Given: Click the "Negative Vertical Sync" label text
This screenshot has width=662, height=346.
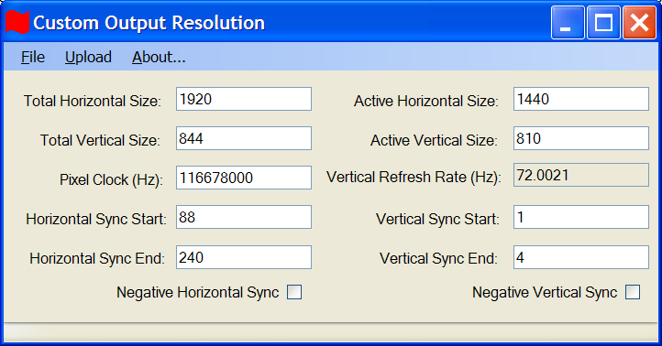Looking at the screenshot, I should [545, 292].
